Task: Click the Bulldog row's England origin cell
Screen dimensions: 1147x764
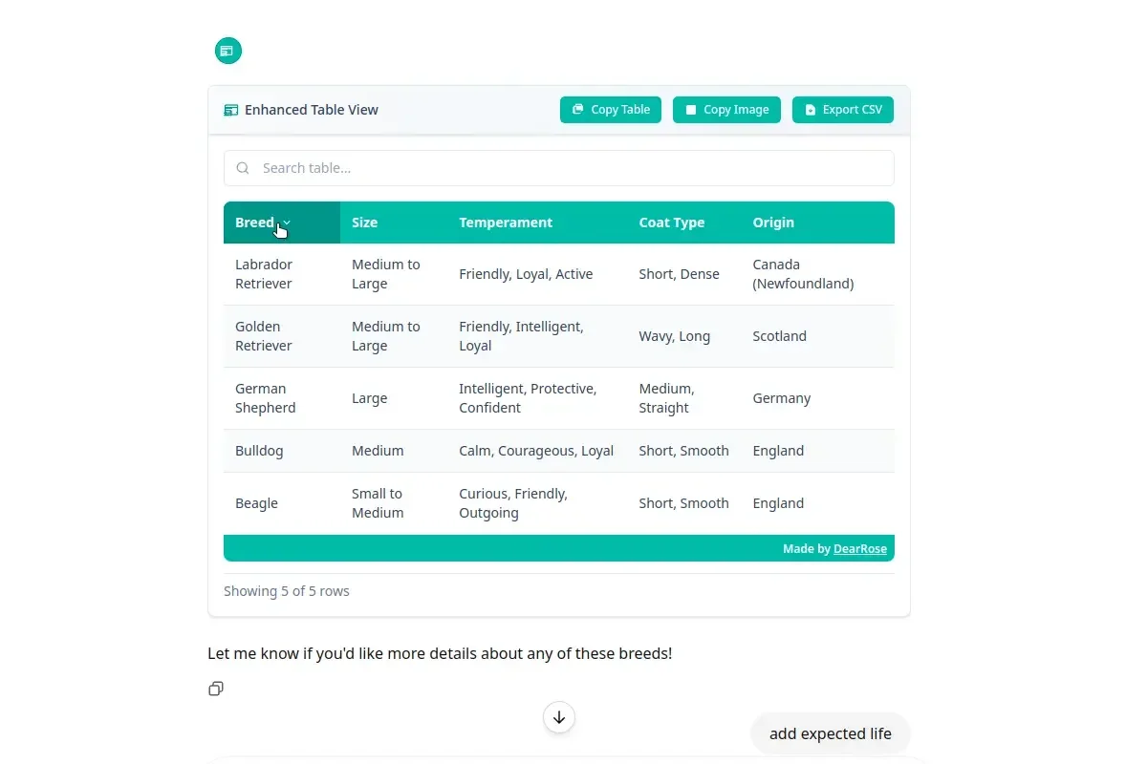Action: pos(778,451)
